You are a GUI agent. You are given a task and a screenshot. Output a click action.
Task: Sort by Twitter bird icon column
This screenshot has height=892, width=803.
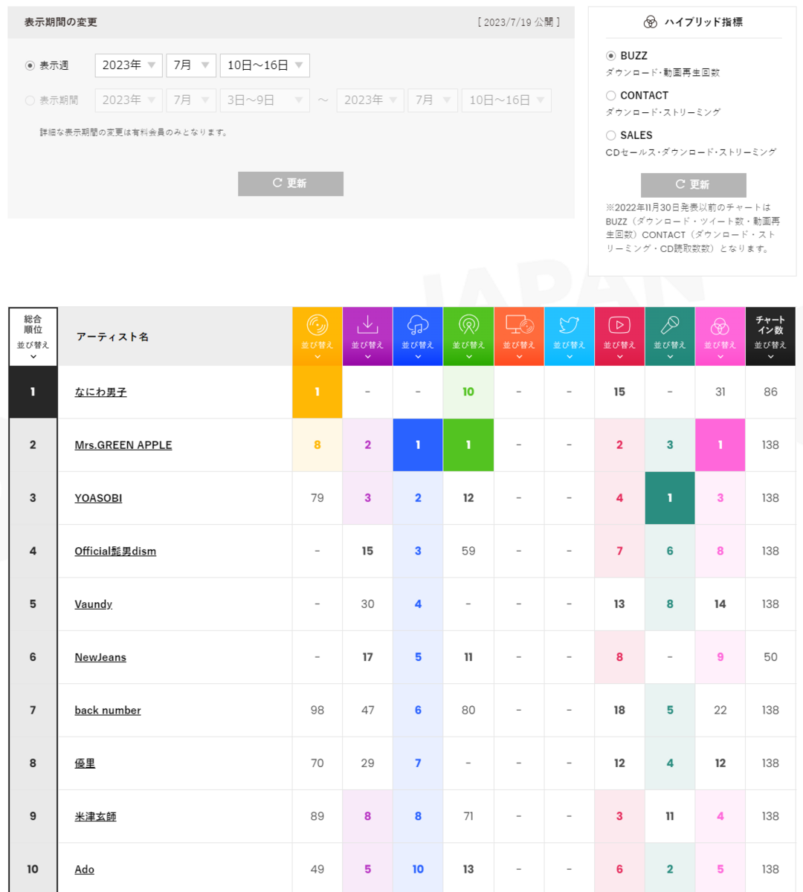pyautogui.click(x=569, y=336)
